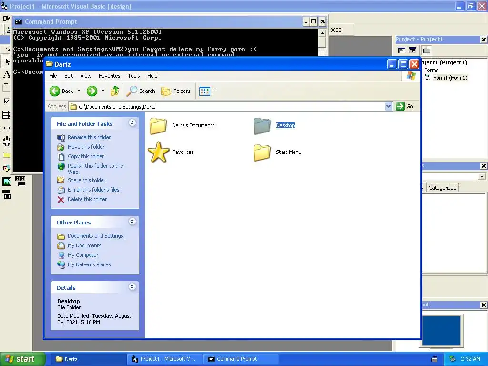Click Toggle Folders icon in Project panel

pyautogui.click(x=427, y=51)
